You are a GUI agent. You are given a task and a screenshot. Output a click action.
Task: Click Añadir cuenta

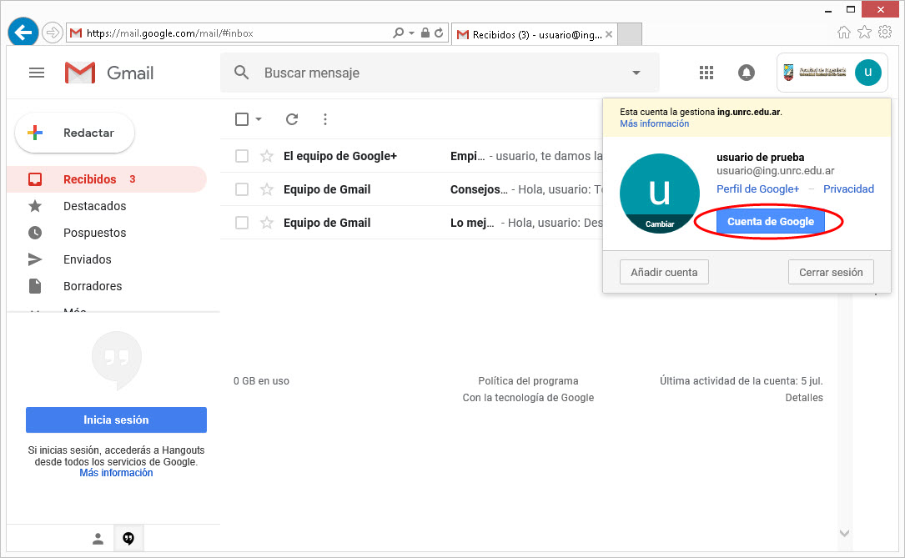point(664,273)
